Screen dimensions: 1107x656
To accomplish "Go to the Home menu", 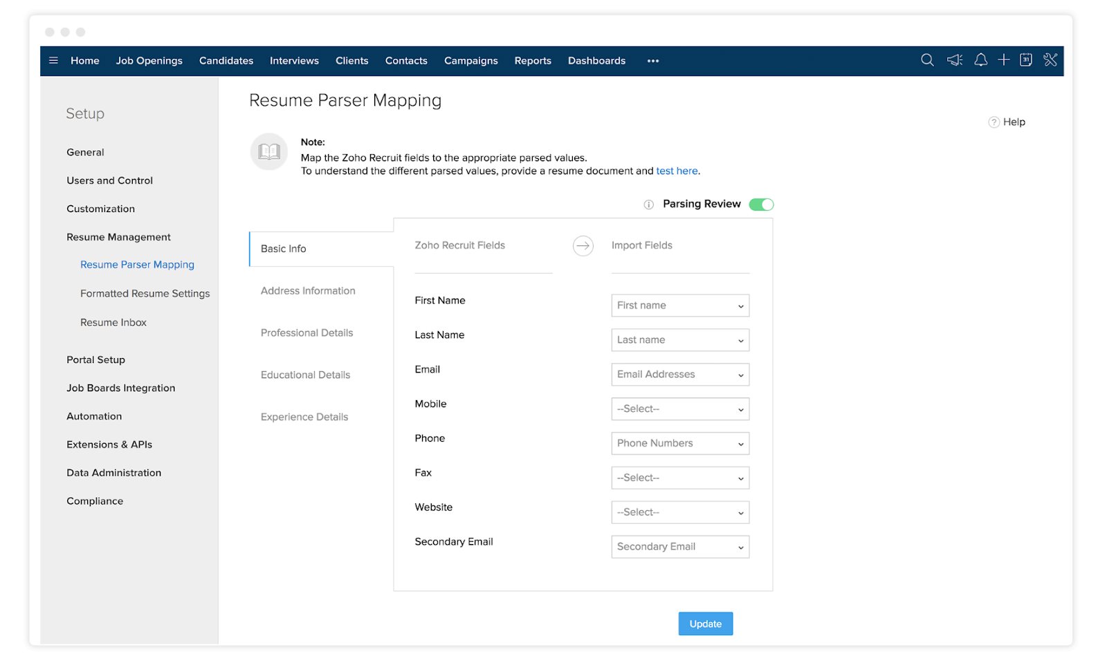I will tap(85, 61).
